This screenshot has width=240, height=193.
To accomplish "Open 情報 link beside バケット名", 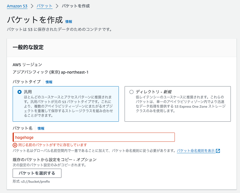I will 41,129.
